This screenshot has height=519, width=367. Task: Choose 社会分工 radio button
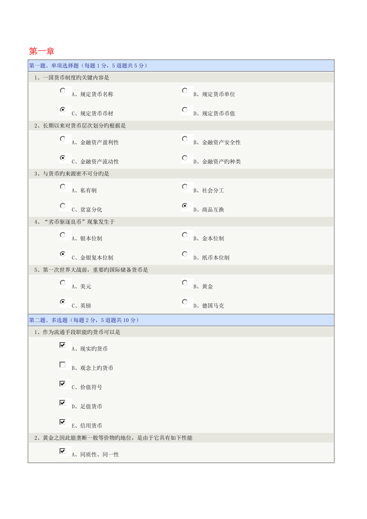(x=185, y=187)
